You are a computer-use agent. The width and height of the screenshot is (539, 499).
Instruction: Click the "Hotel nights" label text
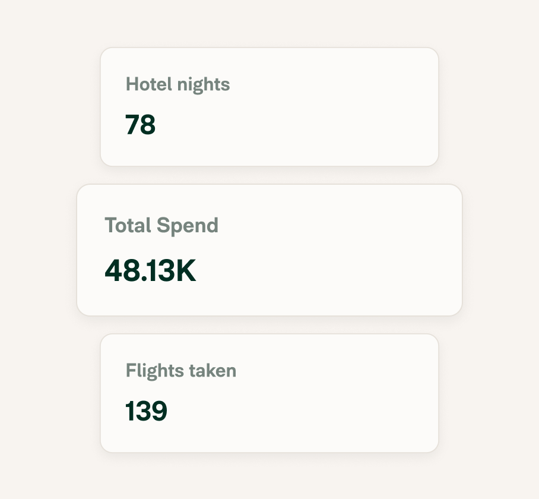click(x=177, y=84)
